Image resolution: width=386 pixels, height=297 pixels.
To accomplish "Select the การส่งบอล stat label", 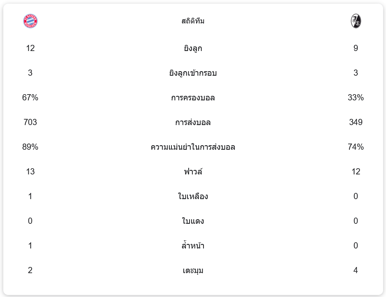I will [193, 123].
